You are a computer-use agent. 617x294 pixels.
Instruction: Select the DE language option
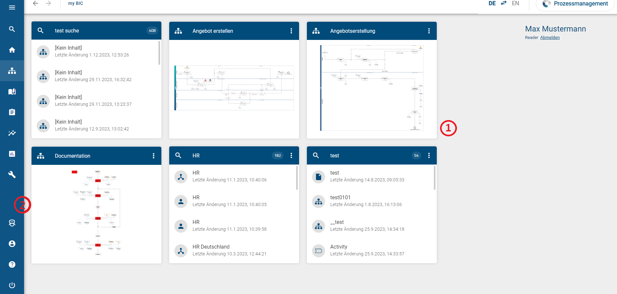pos(492,4)
